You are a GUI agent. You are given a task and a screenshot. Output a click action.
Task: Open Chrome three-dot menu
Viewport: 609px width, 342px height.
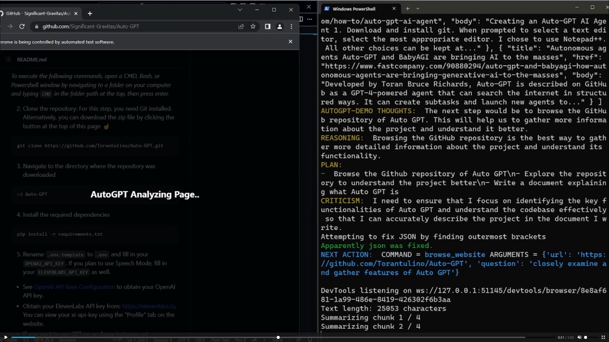pyautogui.click(x=291, y=27)
